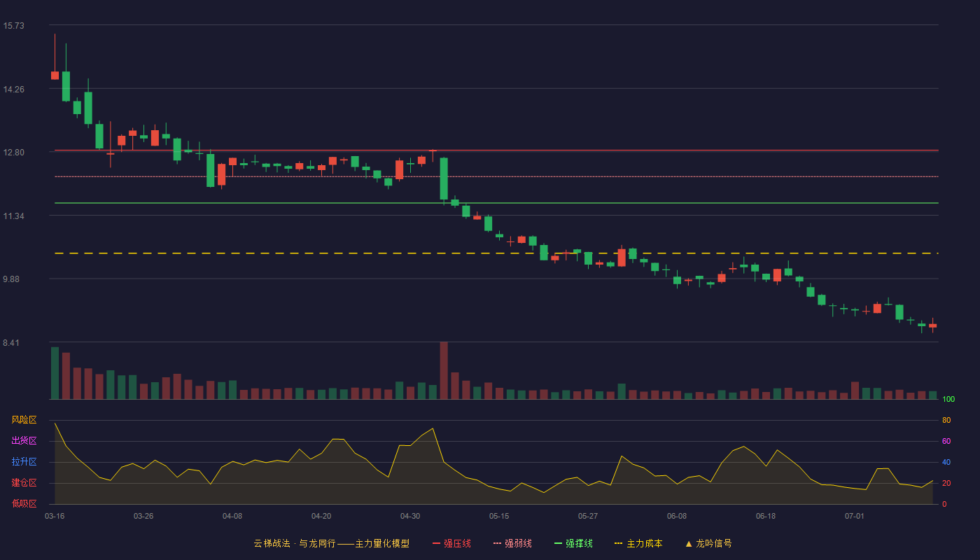Click the 04-20 date label
Image resolution: width=980 pixels, height=560 pixels.
pos(321,516)
